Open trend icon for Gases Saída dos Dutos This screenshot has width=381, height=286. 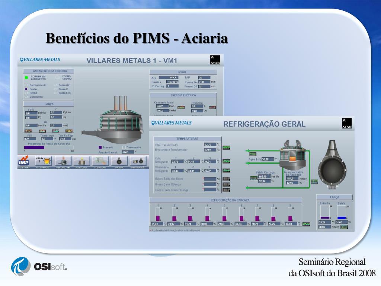coord(226,179)
